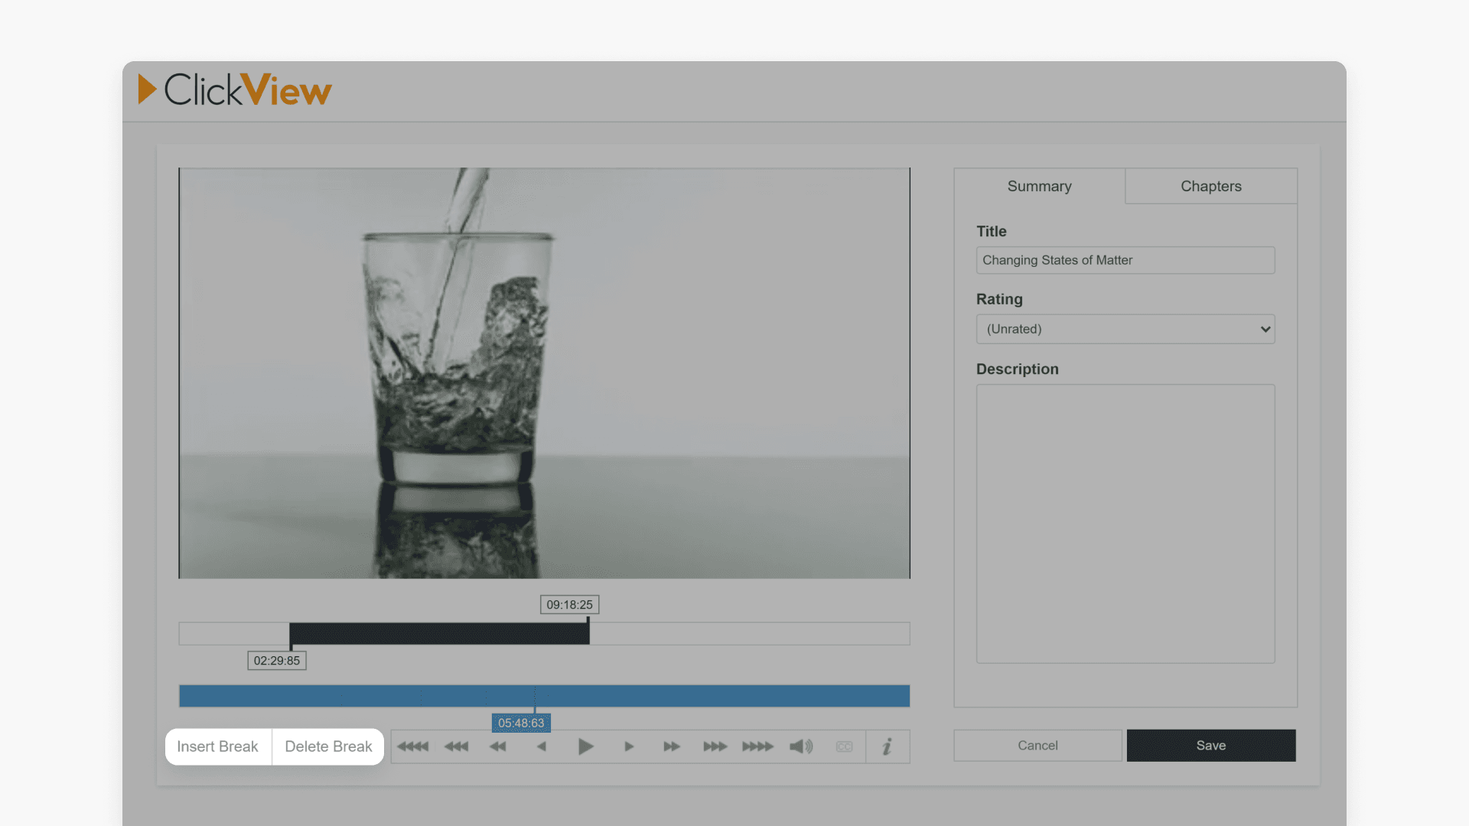Select the Summary tab
The height and width of the screenshot is (826, 1469).
click(1039, 186)
